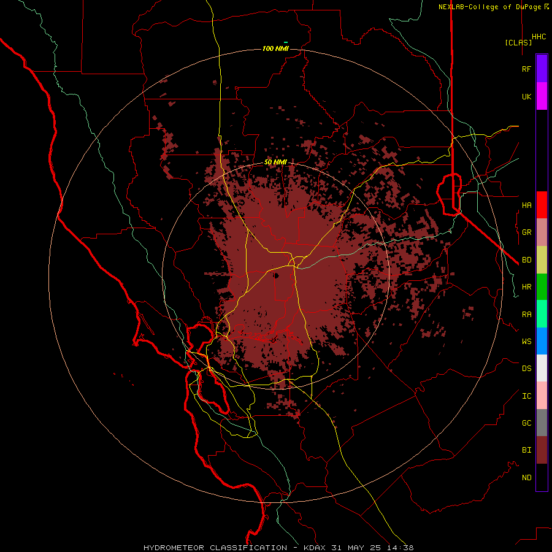552x552 pixels.
Task: Click the 14:38 timestamp
Action: point(400,548)
